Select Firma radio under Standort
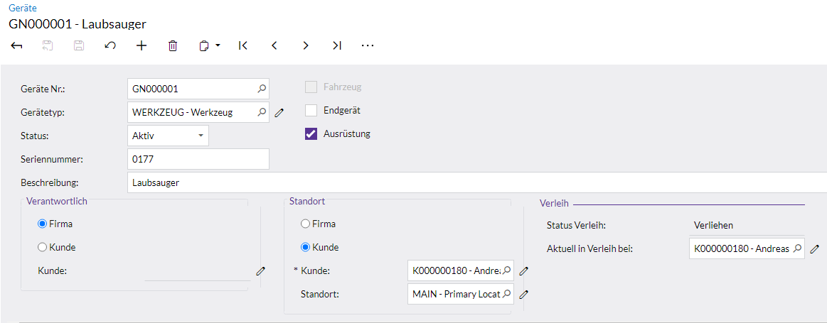827x323 pixels. click(x=306, y=224)
